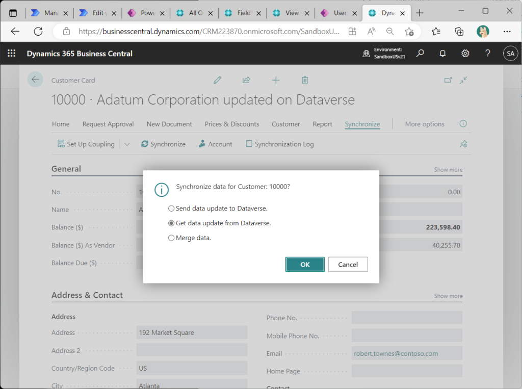Screen dimensions: 522x389
Task: Click the collapse page arrows icon
Action: 463,80
